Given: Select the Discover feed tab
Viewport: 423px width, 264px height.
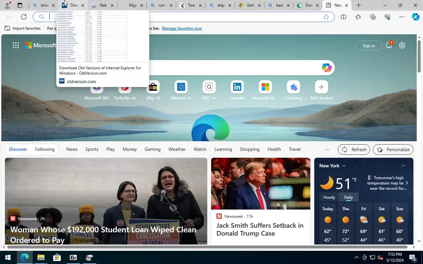Looking at the screenshot, I should pyautogui.click(x=18, y=149).
